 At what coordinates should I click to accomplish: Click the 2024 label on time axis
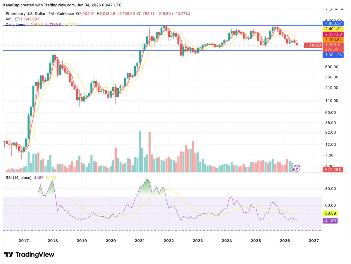(x=227, y=241)
